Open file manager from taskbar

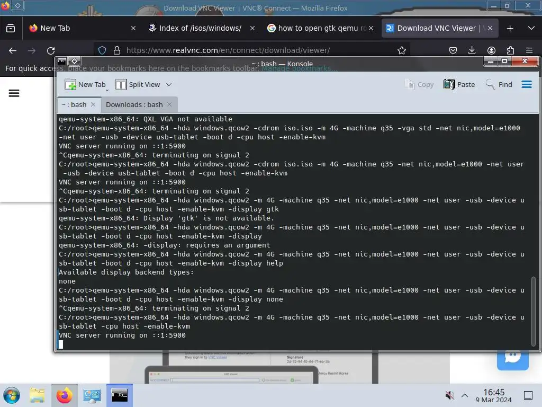[x=37, y=395]
